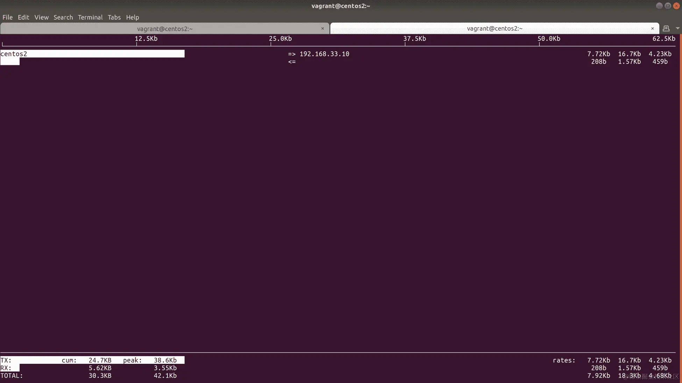Close the second terminal tab
Screen dimensions: 682x383
pos(652,29)
